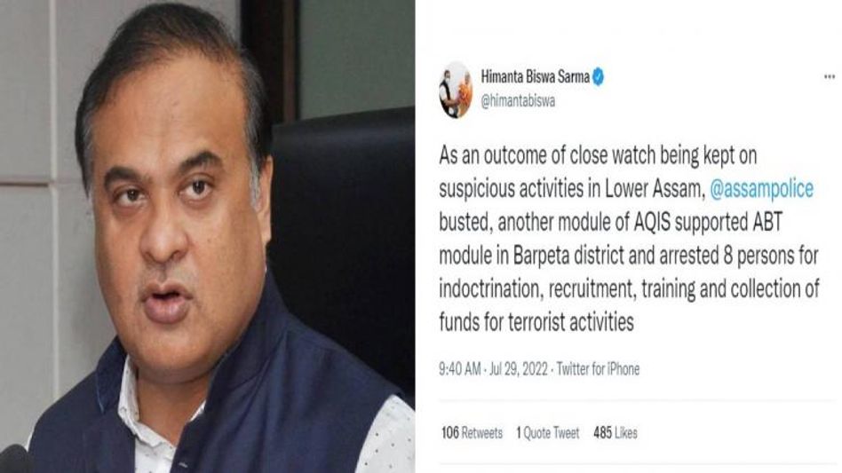Open the three-dots more options menu
The height and width of the screenshot is (473, 842).
tap(829, 76)
